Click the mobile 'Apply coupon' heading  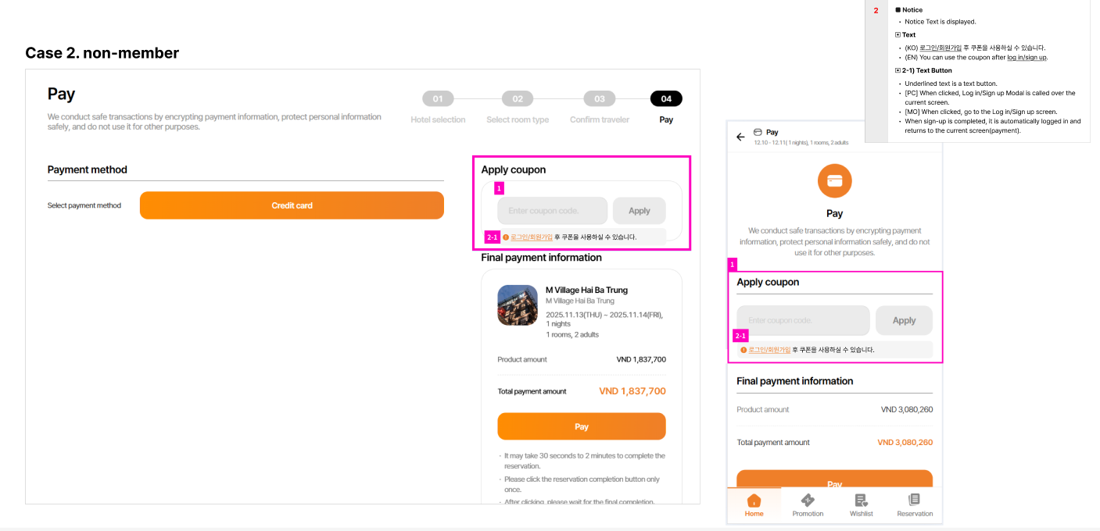[768, 282]
